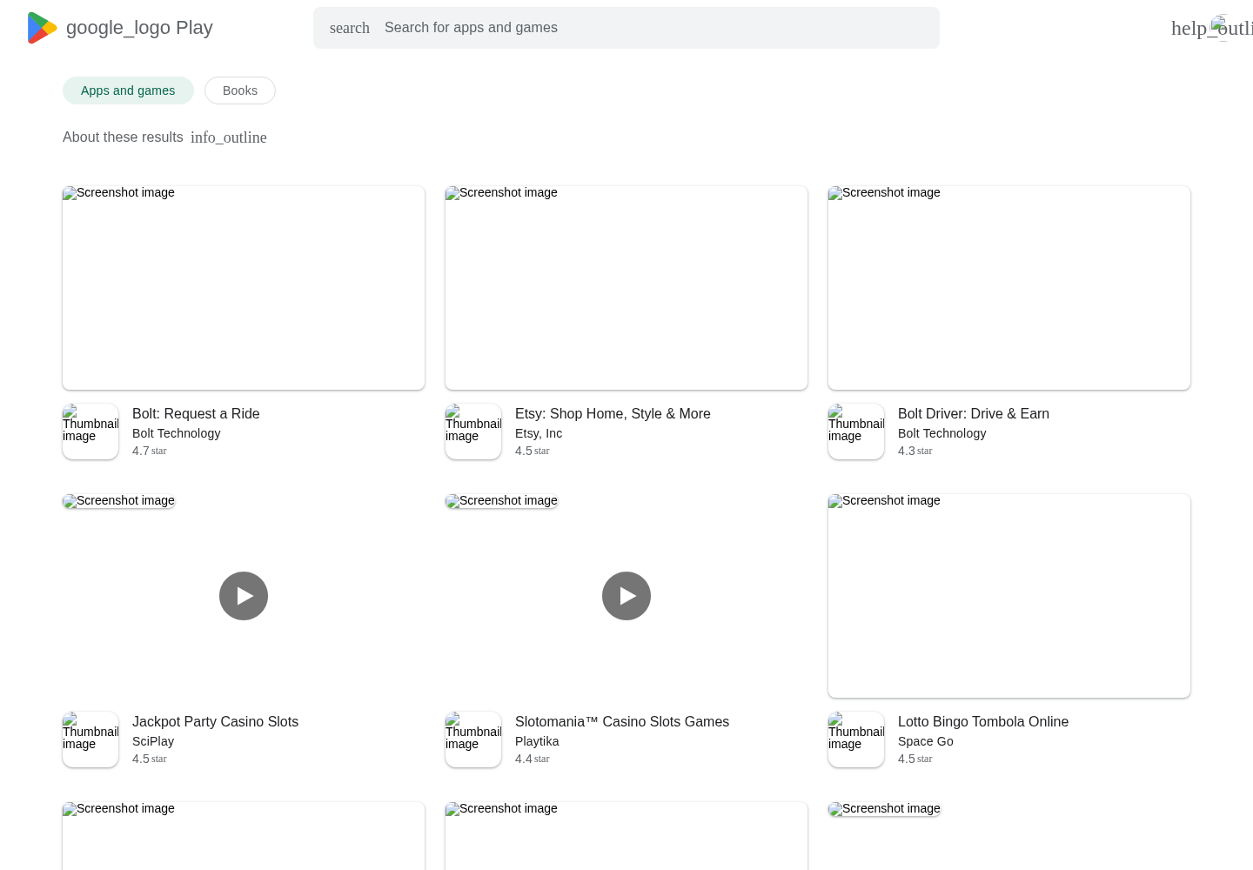The width and height of the screenshot is (1253, 870).
Task: Select the Apps and games tab
Action: [128, 90]
